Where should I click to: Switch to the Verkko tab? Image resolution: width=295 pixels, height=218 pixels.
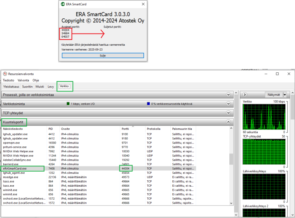click(x=65, y=86)
